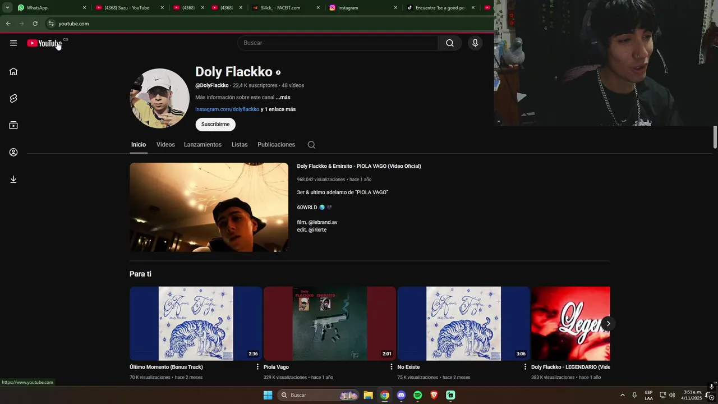Click the 22,4 K suscriptores text
Image resolution: width=718 pixels, height=404 pixels.
click(x=255, y=85)
